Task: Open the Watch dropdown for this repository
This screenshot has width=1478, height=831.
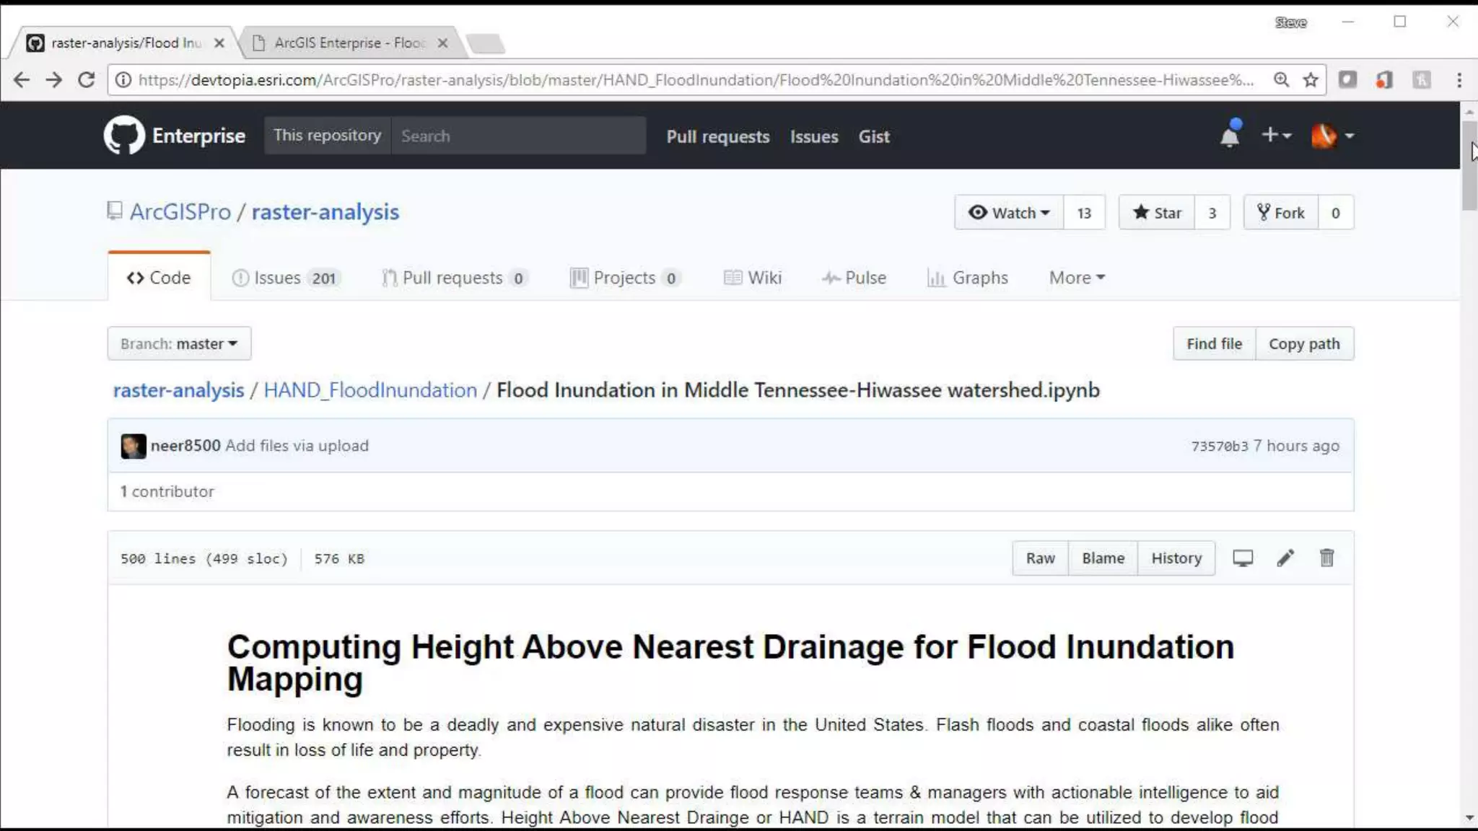Action: (1009, 213)
